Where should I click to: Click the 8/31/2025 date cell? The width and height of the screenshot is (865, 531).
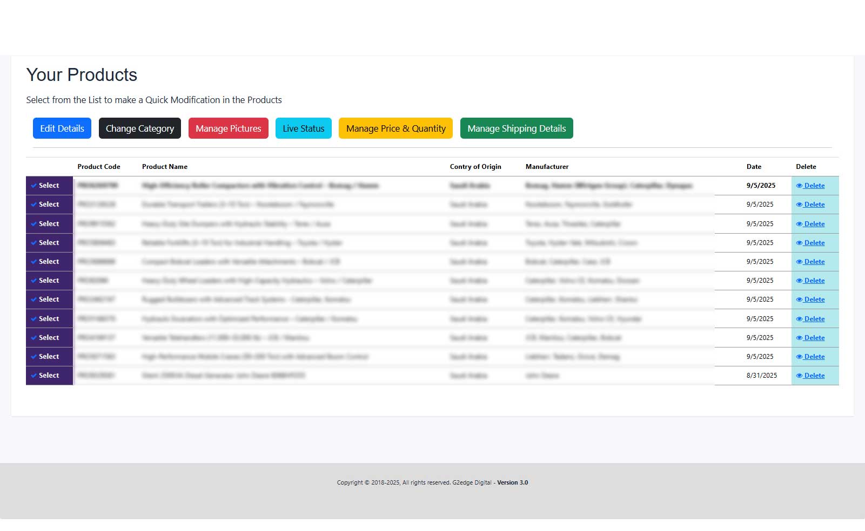[762, 376]
